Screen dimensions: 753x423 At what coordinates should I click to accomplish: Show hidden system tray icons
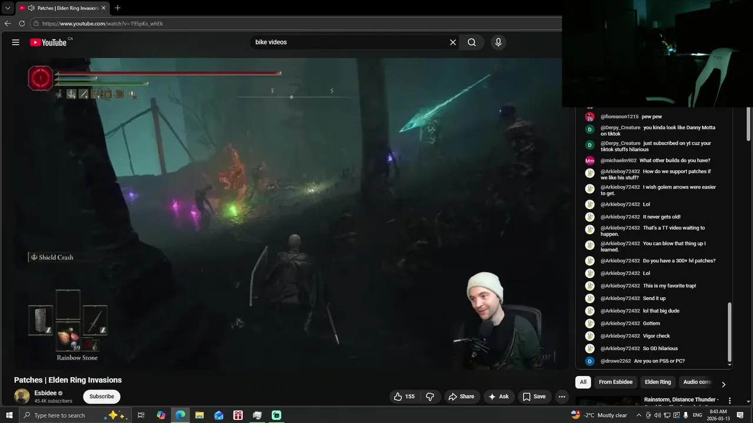pos(639,415)
